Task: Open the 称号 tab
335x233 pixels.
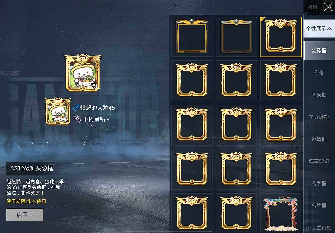Action: click(319, 73)
